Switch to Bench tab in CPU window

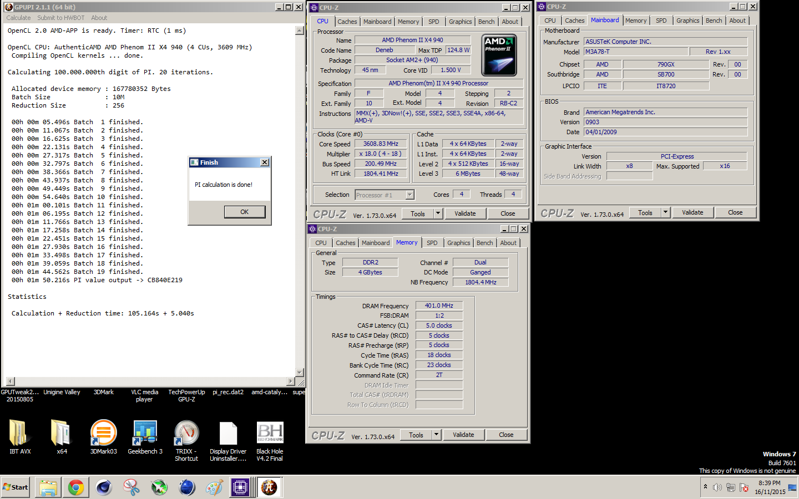point(487,22)
